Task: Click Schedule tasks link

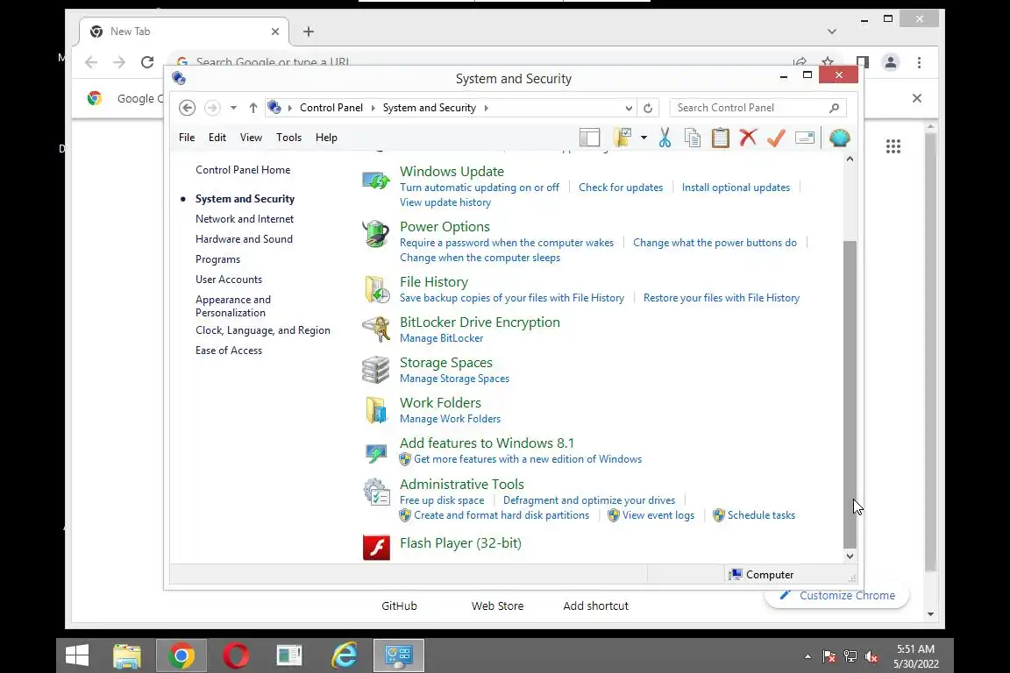Action: [x=761, y=515]
